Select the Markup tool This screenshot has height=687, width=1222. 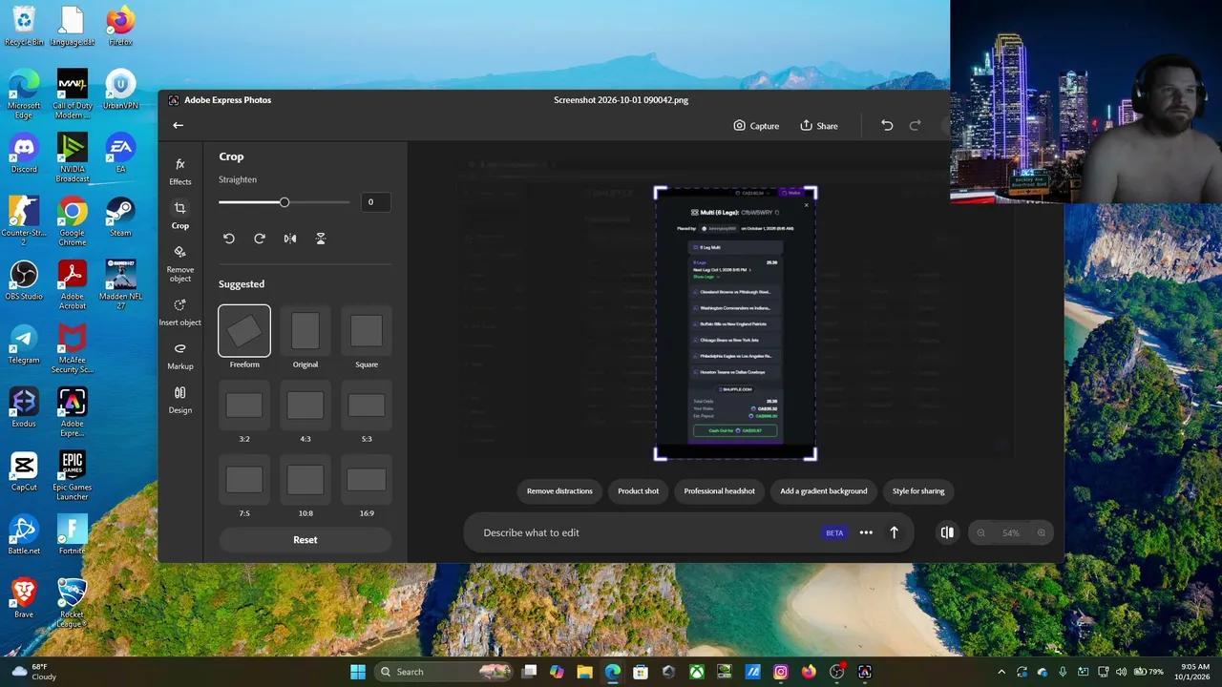click(x=180, y=356)
